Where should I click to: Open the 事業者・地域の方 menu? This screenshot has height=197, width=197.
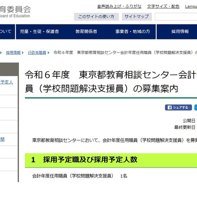click(x=133, y=32)
